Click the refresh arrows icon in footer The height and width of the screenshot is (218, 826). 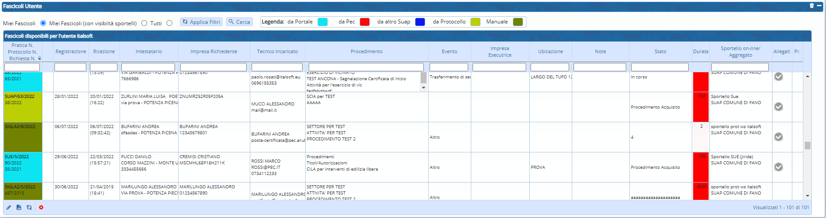(29, 207)
